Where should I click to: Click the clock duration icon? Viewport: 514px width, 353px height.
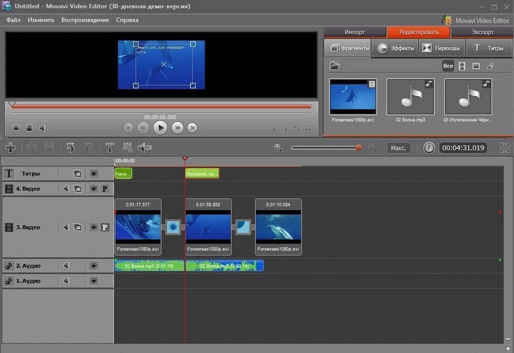[x=428, y=148]
